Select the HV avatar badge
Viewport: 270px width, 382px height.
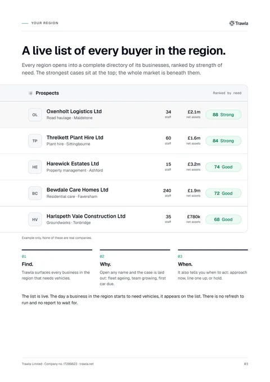coord(35,219)
